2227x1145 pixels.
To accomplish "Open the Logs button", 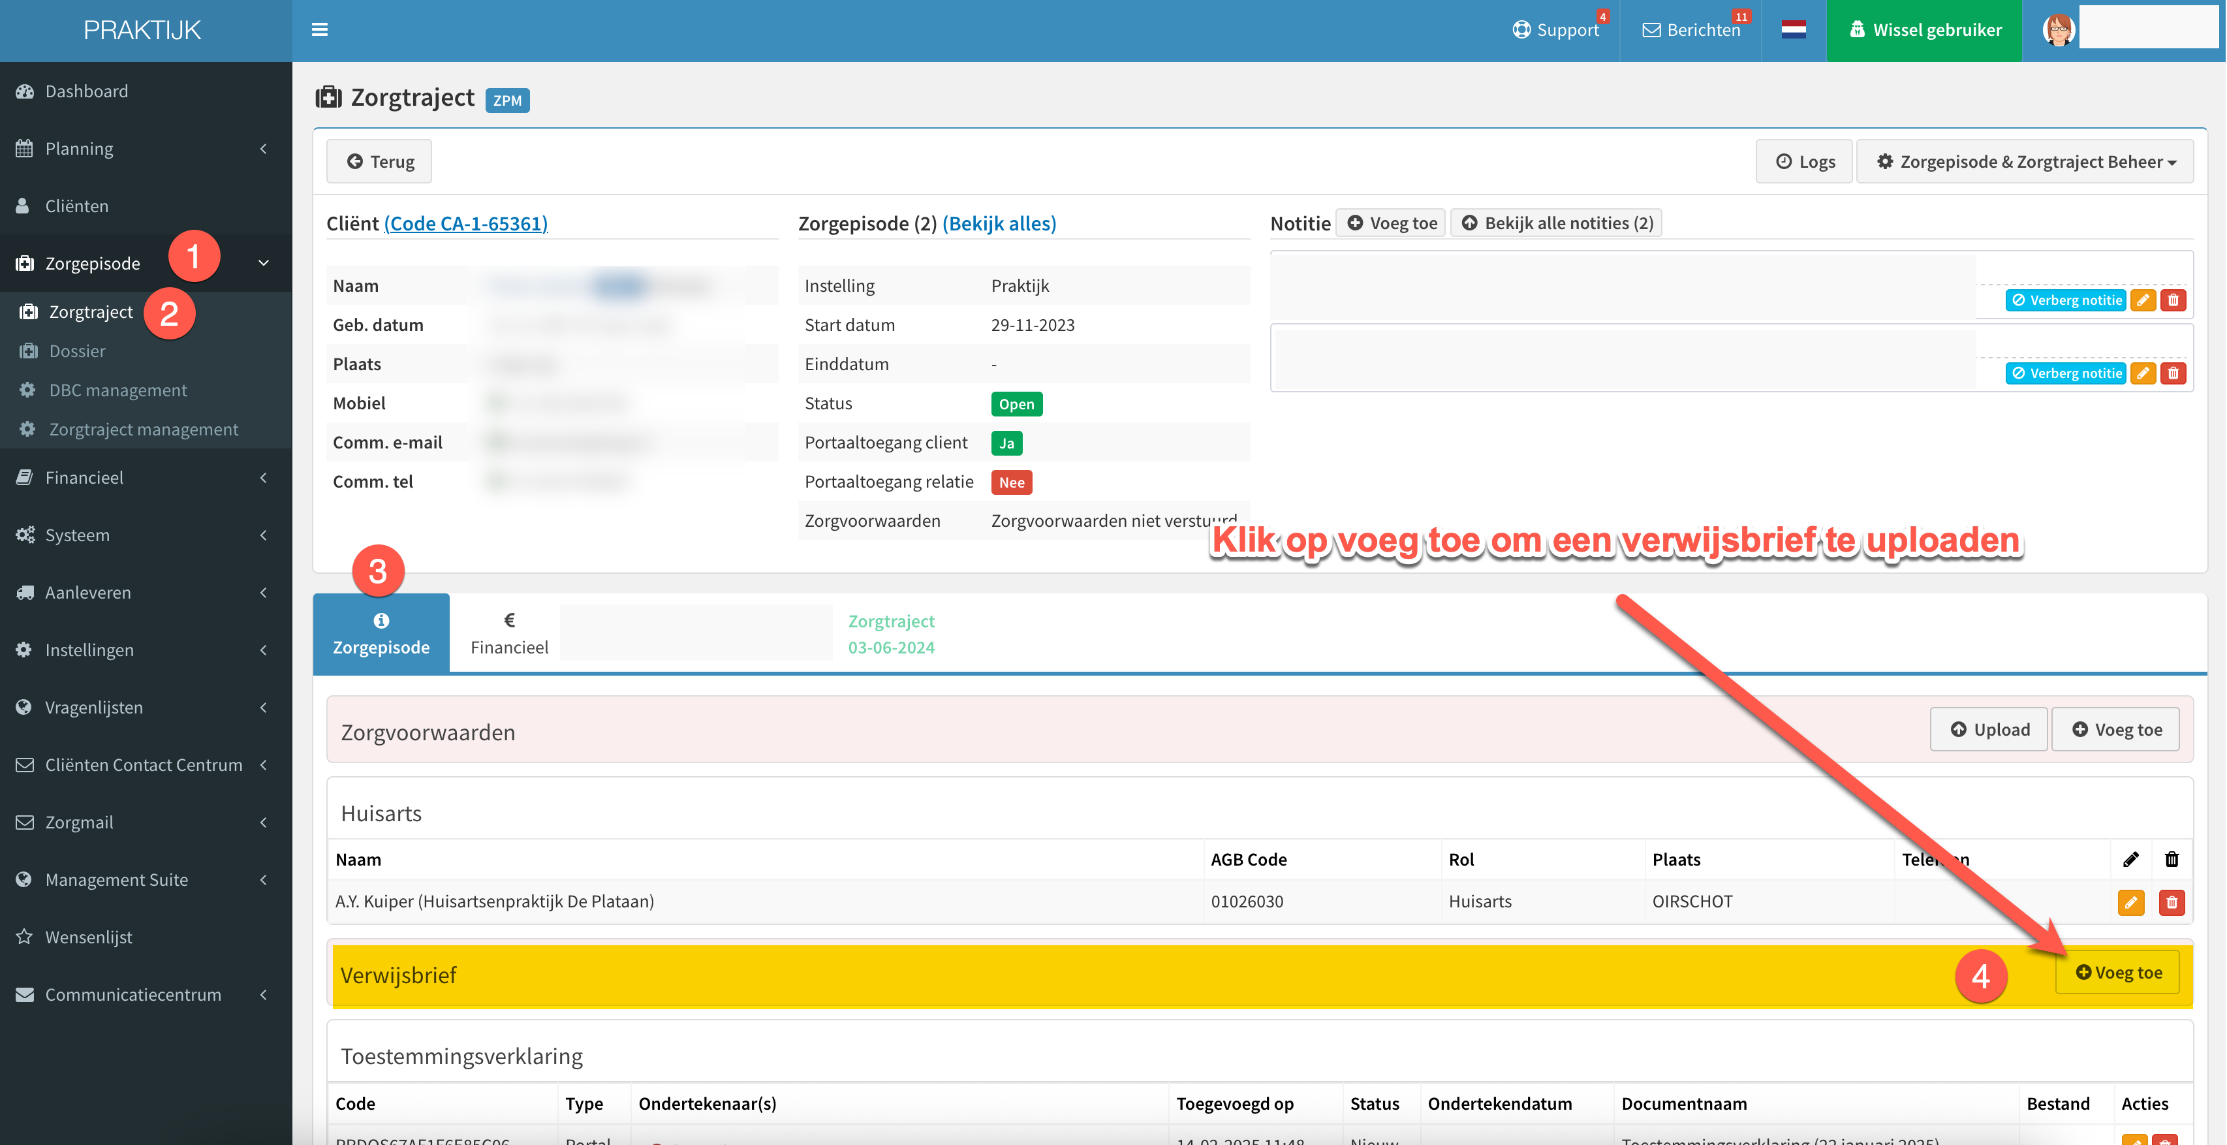I will point(1805,162).
